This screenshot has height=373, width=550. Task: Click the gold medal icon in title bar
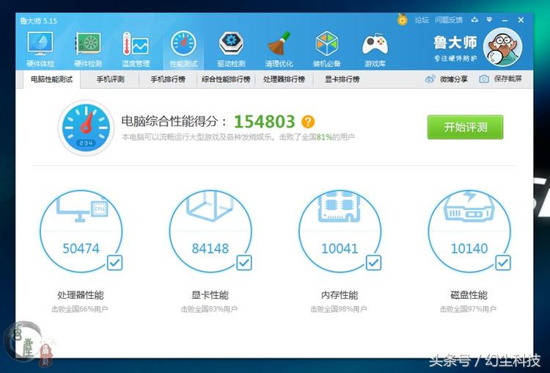[403, 20]
